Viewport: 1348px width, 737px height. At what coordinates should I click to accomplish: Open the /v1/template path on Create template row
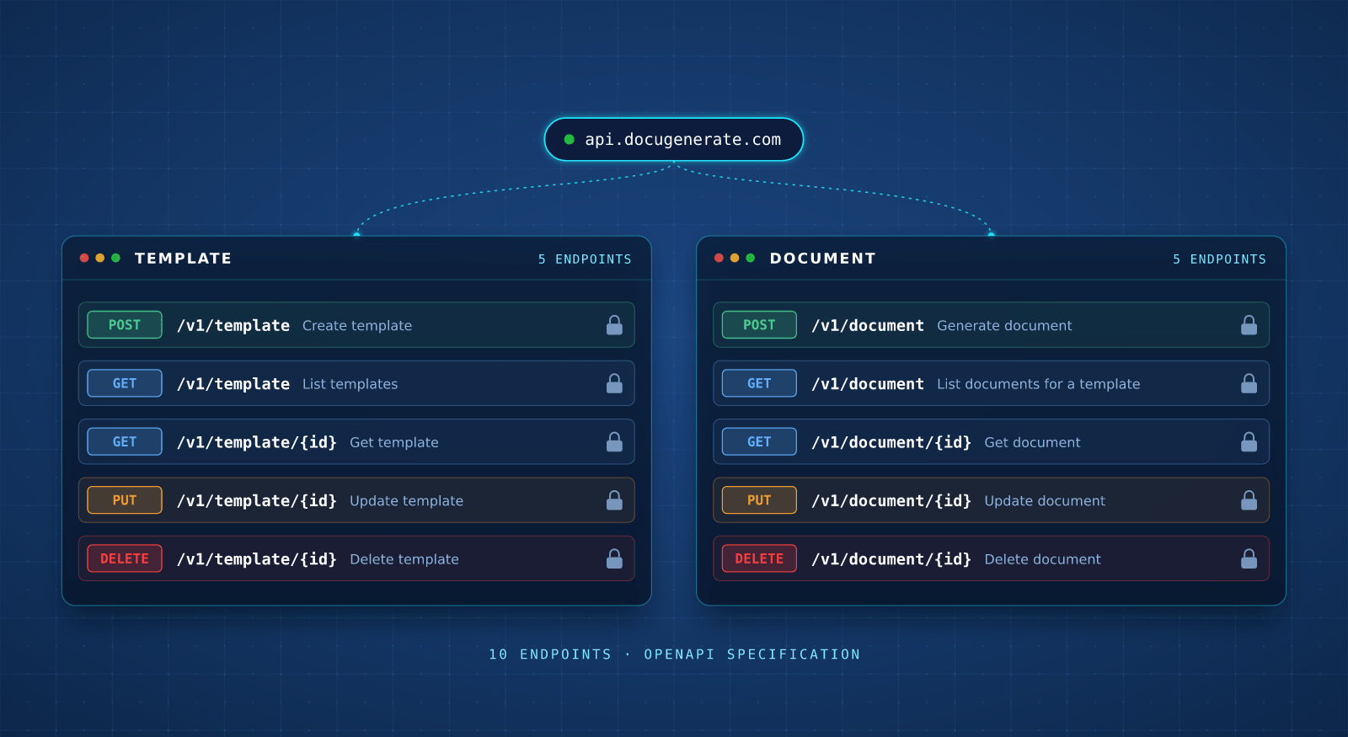click(233, 326)
